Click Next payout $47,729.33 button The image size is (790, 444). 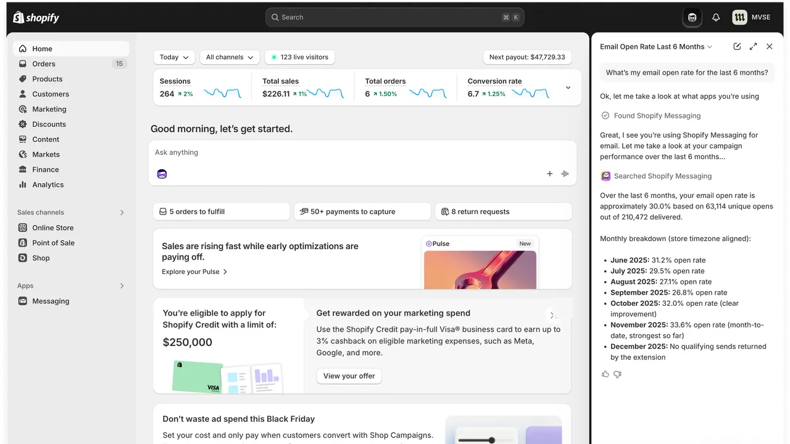click(527, 57)
